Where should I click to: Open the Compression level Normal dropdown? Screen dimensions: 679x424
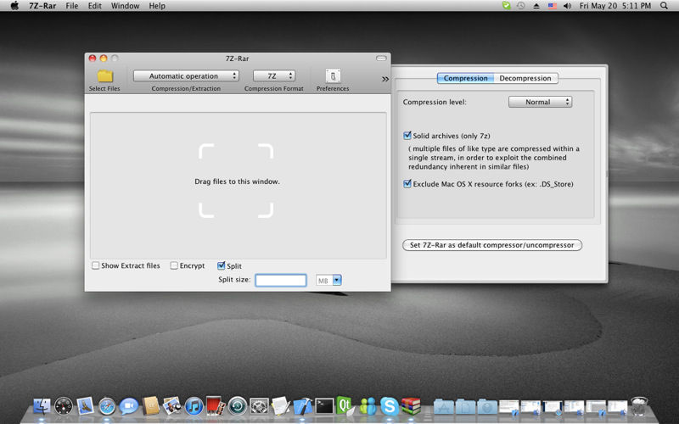coord(540,102)
